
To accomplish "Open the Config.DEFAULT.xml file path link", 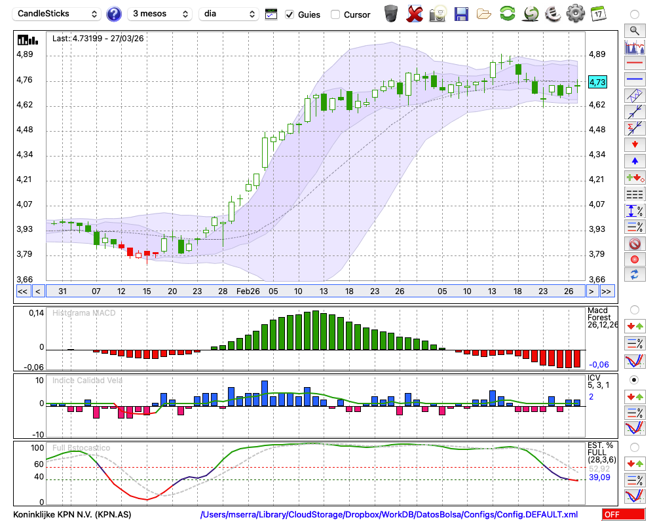I will click(389, 515).
